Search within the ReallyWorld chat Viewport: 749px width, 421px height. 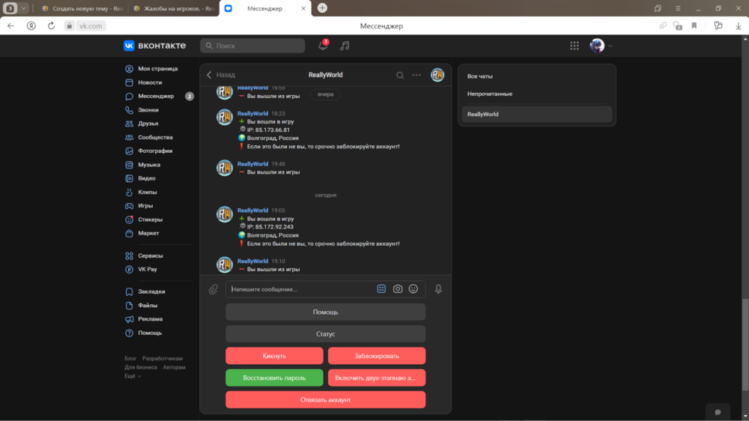pos(400,75)
